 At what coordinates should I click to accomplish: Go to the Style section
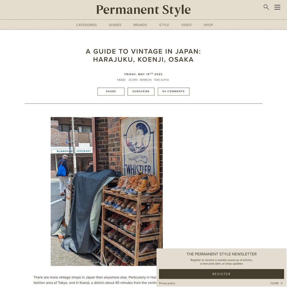[x=164, y=25]
